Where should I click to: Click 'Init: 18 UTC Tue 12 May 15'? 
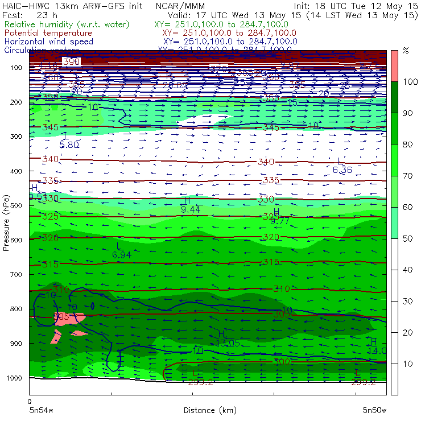356,6
